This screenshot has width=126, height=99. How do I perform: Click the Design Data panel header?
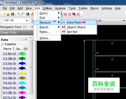coord(17,32)
